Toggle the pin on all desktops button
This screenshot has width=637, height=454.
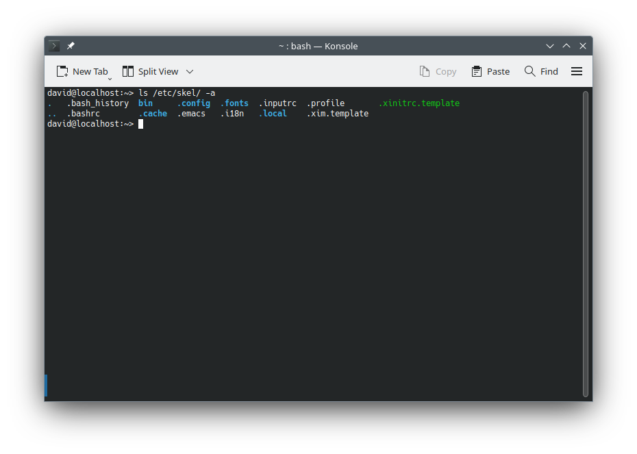point(71,46)
